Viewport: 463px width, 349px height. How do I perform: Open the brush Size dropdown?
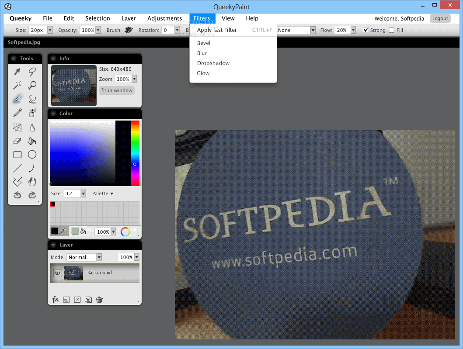coord(50,30)
